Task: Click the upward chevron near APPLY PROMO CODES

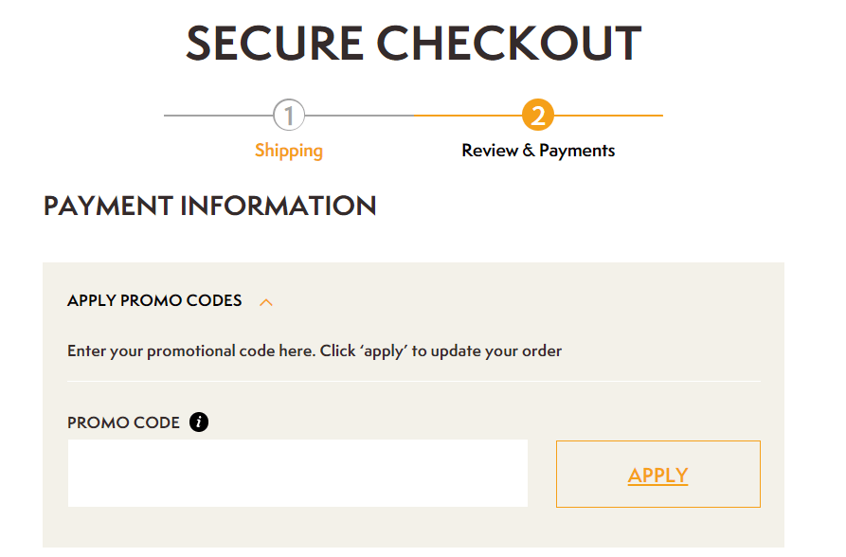Action: click(266, 300)
